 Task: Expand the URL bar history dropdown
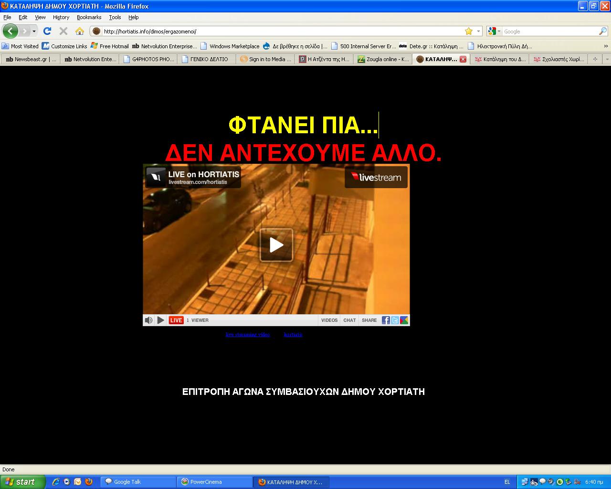tap(478, 32)
